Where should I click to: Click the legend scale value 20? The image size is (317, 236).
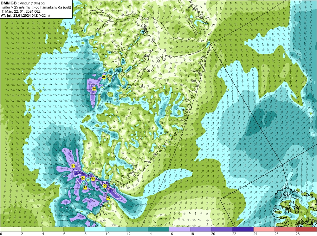[x=213, y=234]
